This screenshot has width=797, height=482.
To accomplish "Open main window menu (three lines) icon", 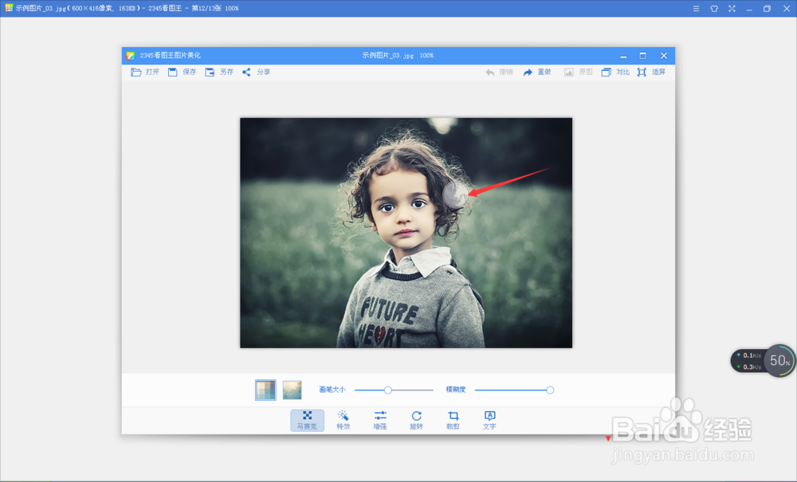I will pyautogui.click(x=696, y=9).
